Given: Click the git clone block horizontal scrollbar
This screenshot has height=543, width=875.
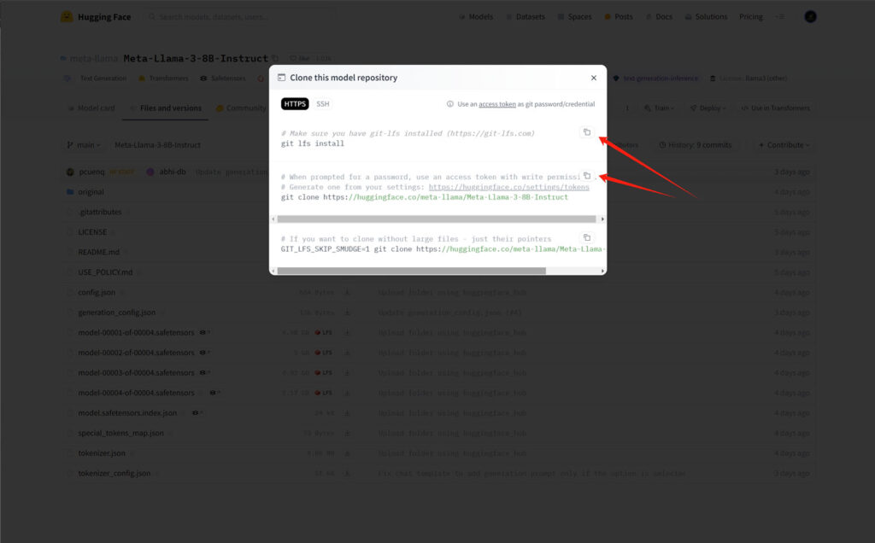Looking at the screenshot, I should click(x=437, y=219).
